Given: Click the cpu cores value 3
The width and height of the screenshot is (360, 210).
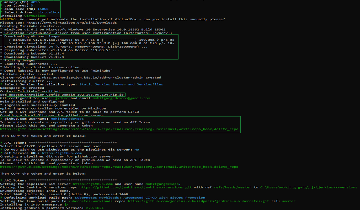Looking at the screenshot, I should (x=32, y=6).
